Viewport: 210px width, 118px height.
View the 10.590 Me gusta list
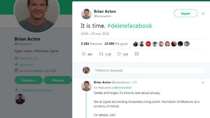tap(116, 44)
